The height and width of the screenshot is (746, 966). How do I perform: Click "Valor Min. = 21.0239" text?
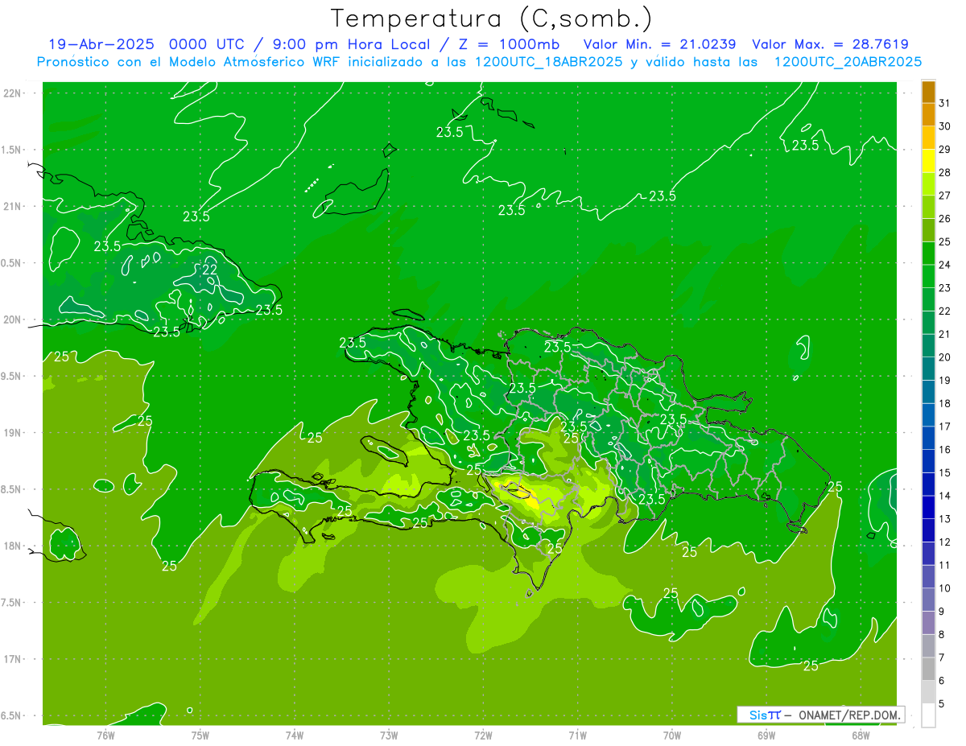(660, 44)
